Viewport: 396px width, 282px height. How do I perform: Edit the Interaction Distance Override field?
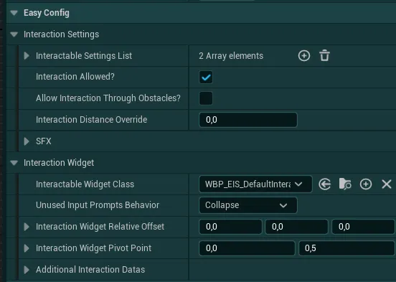click(248, 120)
